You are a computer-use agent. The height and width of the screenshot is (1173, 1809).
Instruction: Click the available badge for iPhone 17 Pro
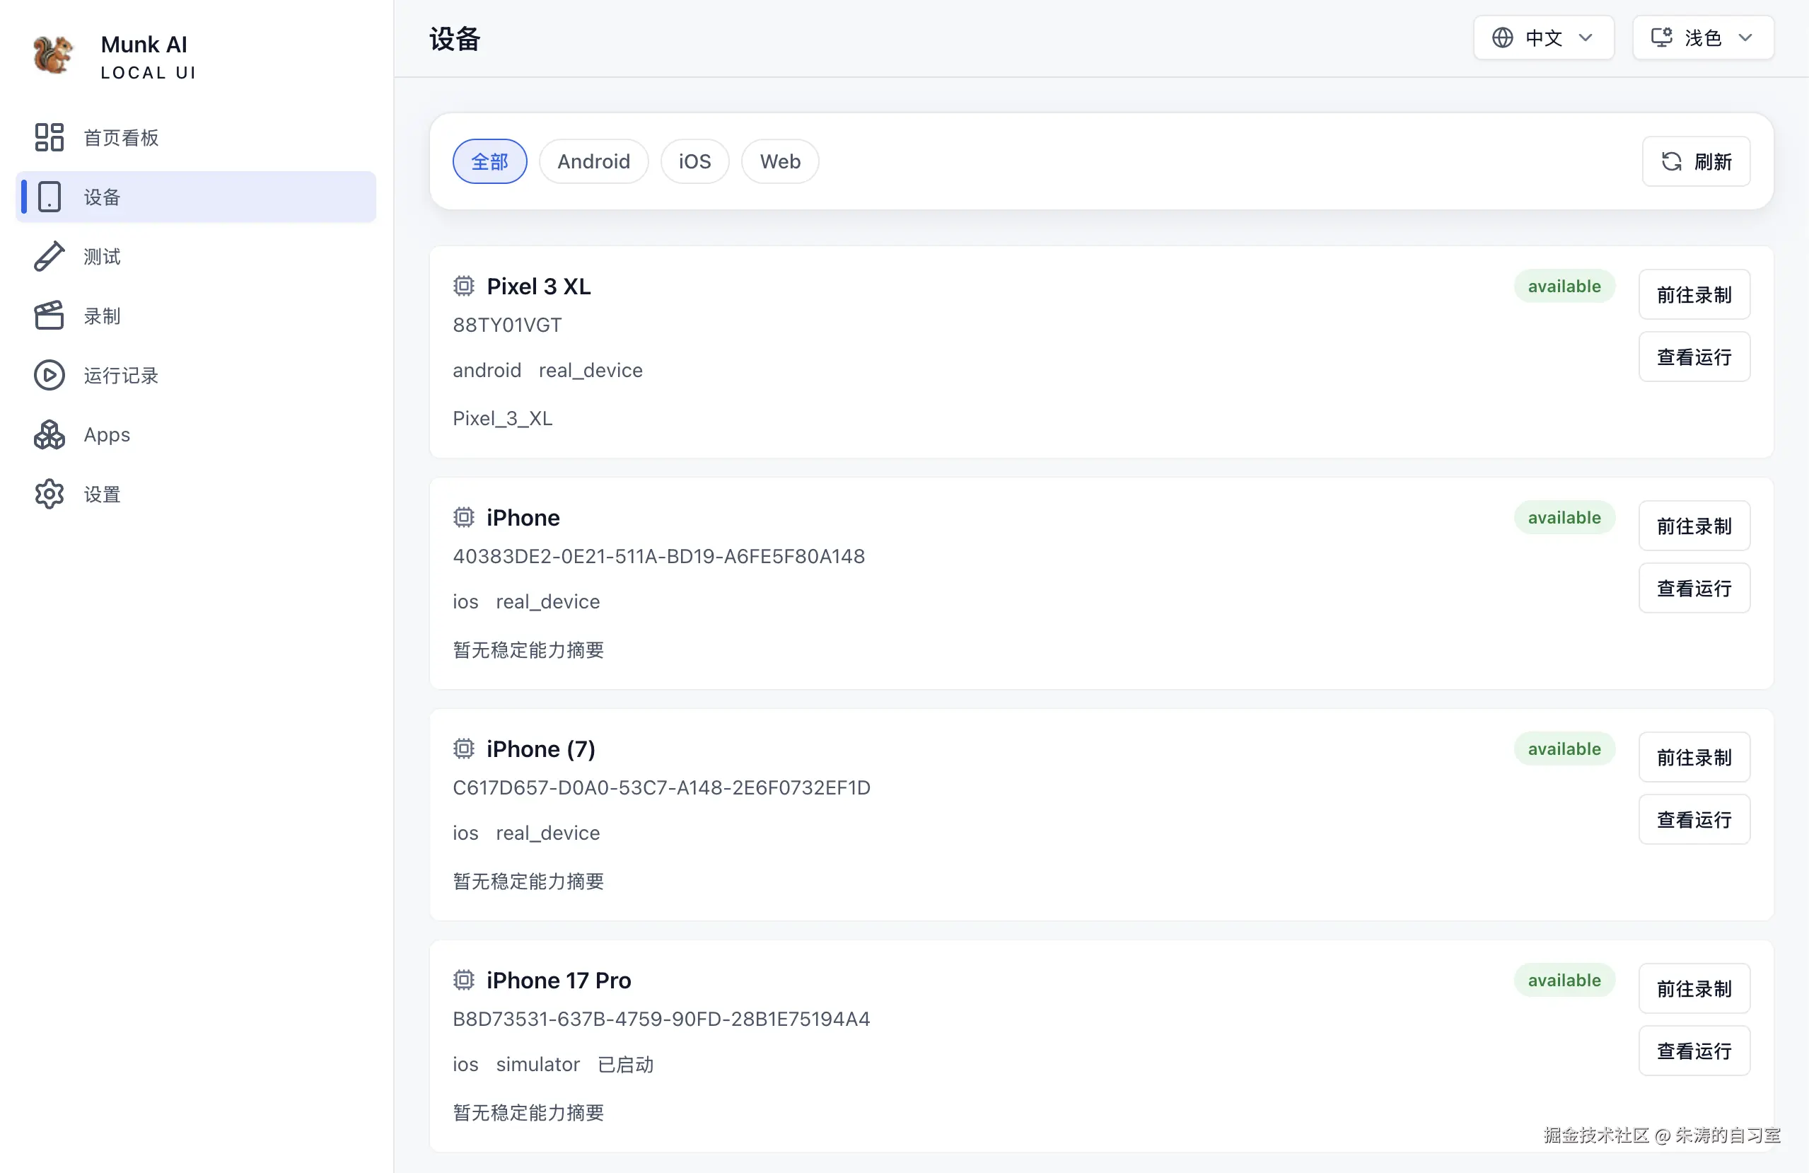tap(1564, 980)
